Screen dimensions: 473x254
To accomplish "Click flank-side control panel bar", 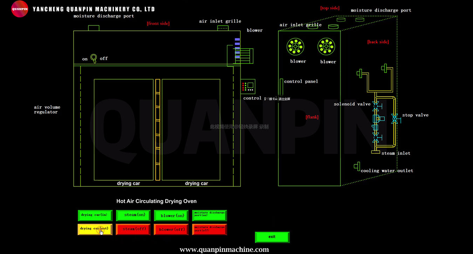I will (281, 88).
